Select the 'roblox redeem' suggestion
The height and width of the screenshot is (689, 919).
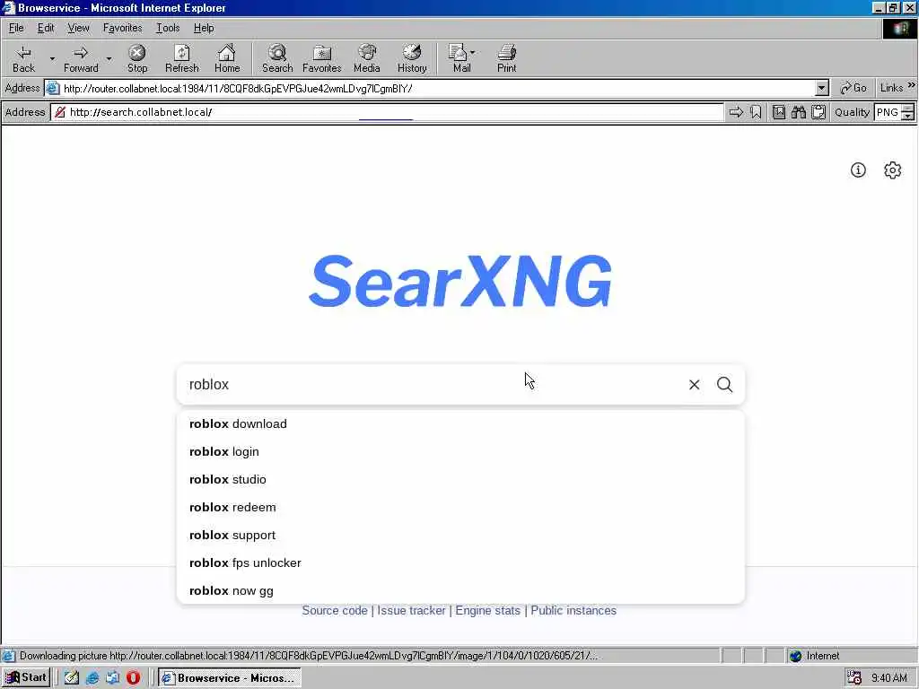(460, 508)
